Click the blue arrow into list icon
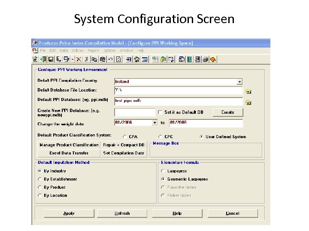Viewport: 309px width, 231px height. (x=129, y=59)
